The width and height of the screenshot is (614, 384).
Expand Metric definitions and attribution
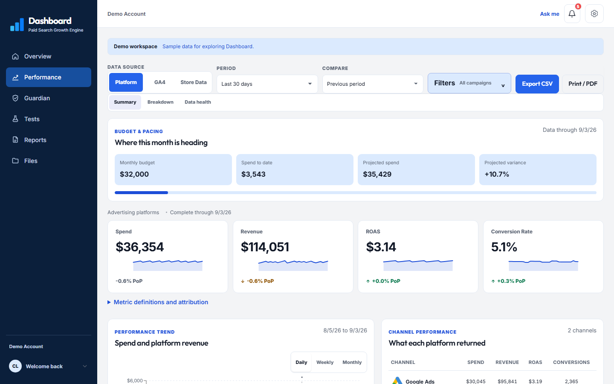[158, 302]
